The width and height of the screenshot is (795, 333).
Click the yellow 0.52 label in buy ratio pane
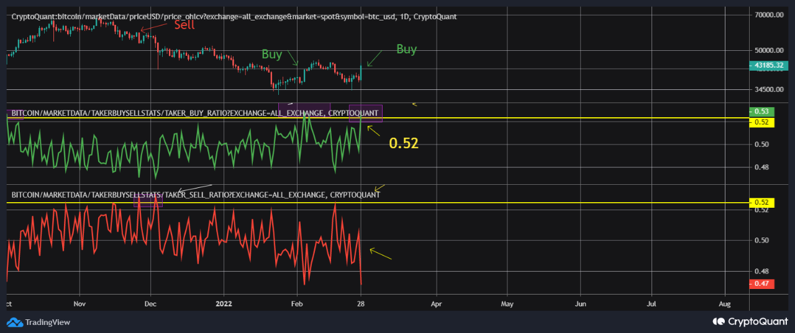[x=761, y=122]
